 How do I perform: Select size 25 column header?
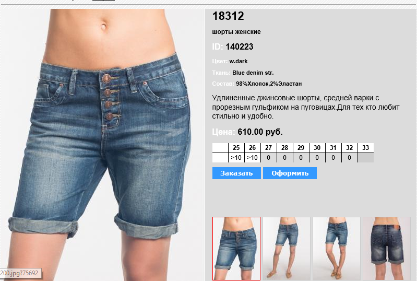[236, 148]
